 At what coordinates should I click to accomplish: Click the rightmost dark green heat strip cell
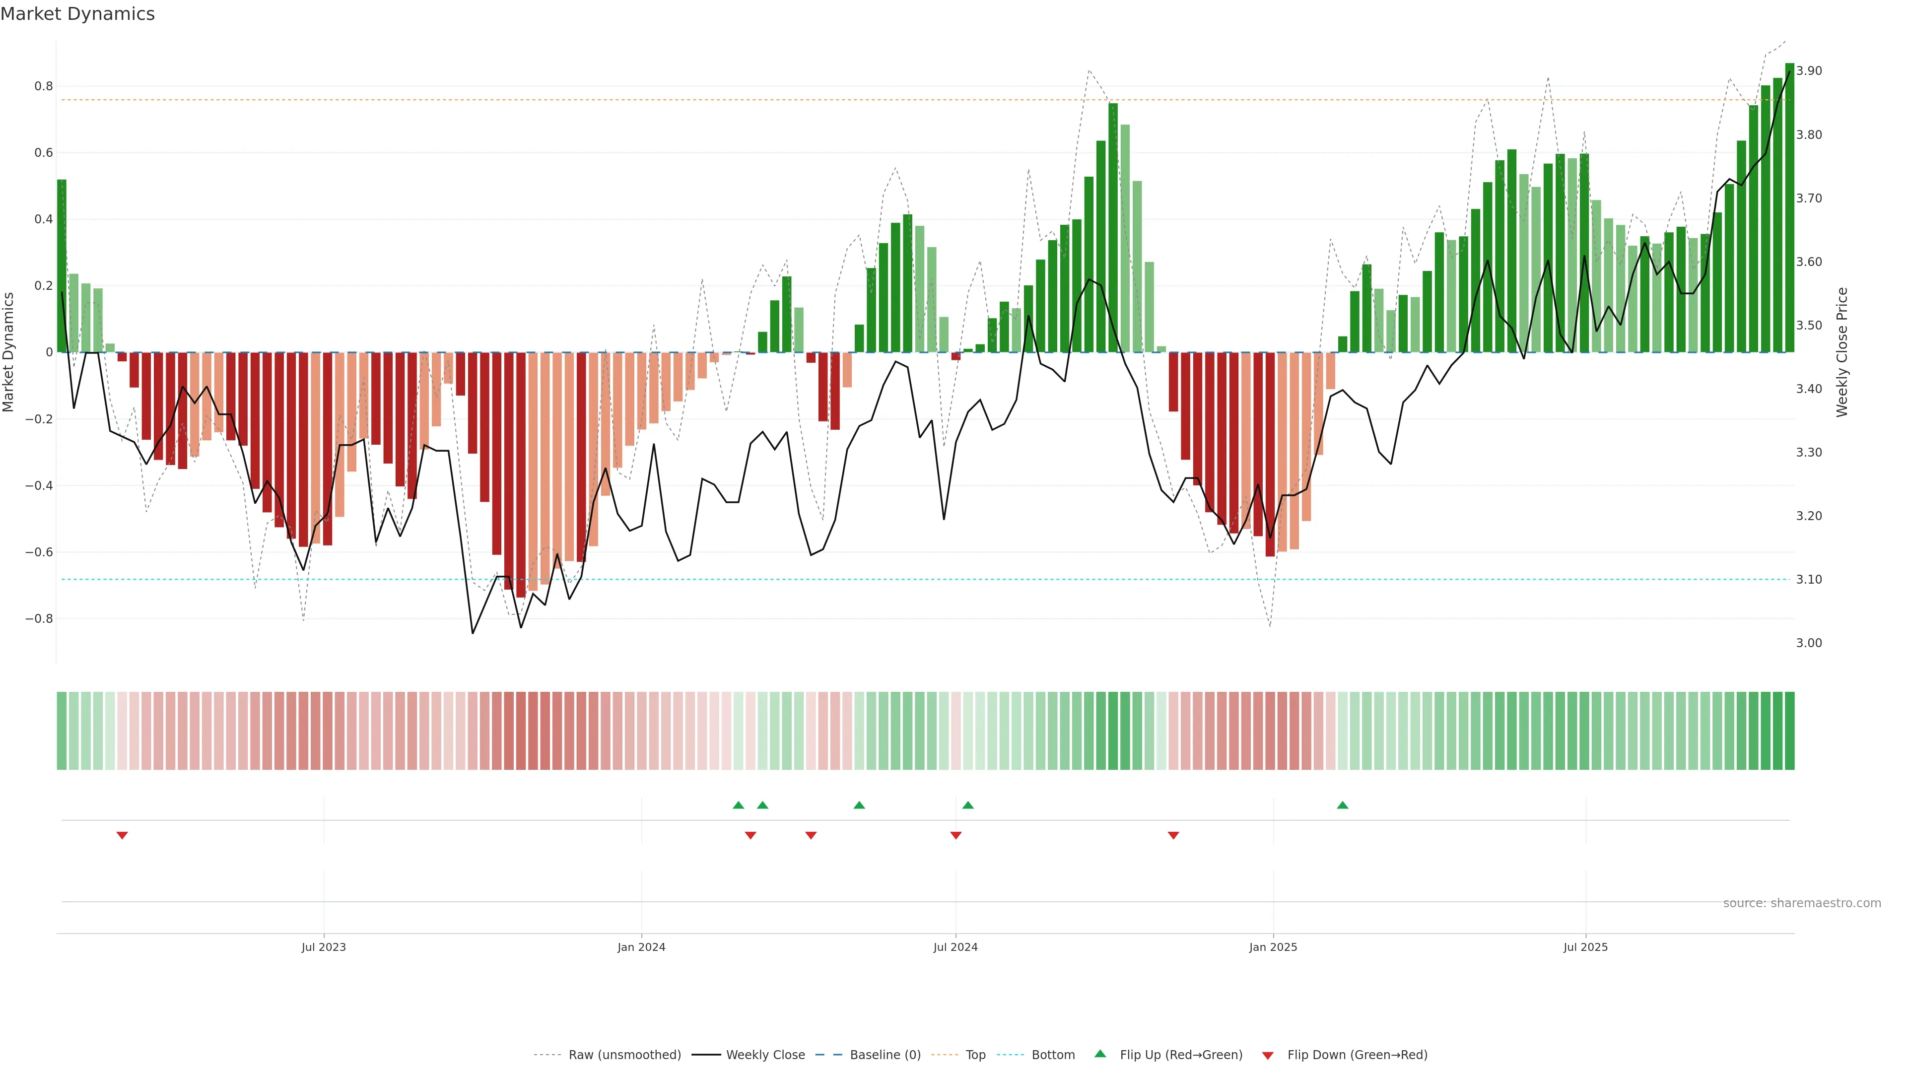click(x=1789, y=730)
